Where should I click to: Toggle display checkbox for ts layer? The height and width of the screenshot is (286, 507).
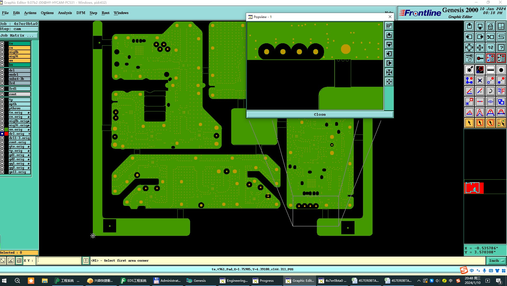(2, 44)
